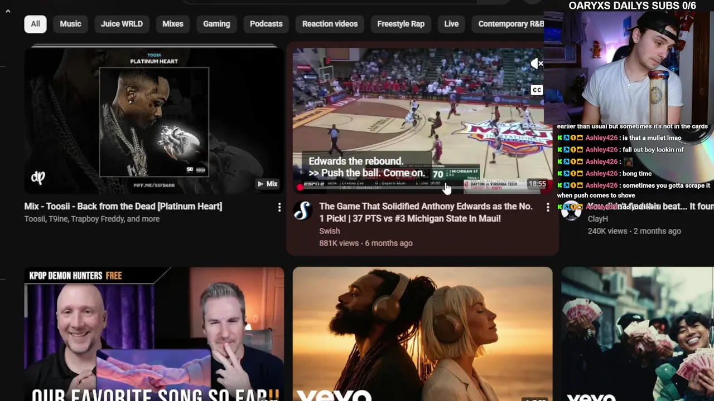Screen dimensions: 714x401
Task: Filter by Reaction videos chip
Action: click(x=330, y=24)
